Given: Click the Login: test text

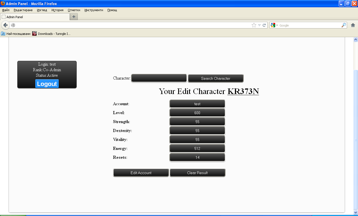Looking at the screenshot, I should (x=47, y=64).
